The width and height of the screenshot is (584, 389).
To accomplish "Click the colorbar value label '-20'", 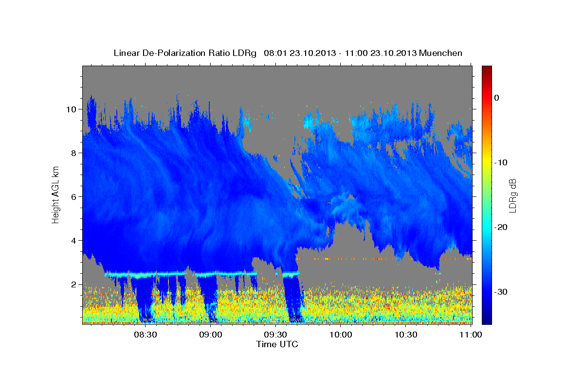I will 501,227.
